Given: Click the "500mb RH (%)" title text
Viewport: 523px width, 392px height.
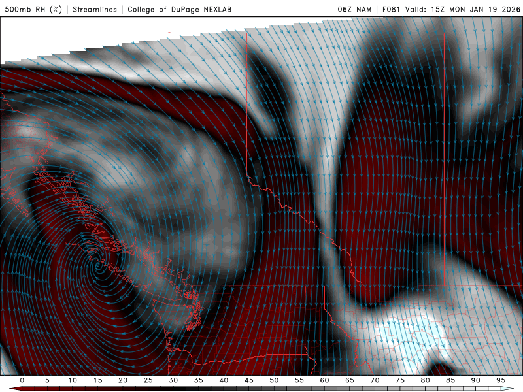Looking at the screenshot, I should [33, 9].
